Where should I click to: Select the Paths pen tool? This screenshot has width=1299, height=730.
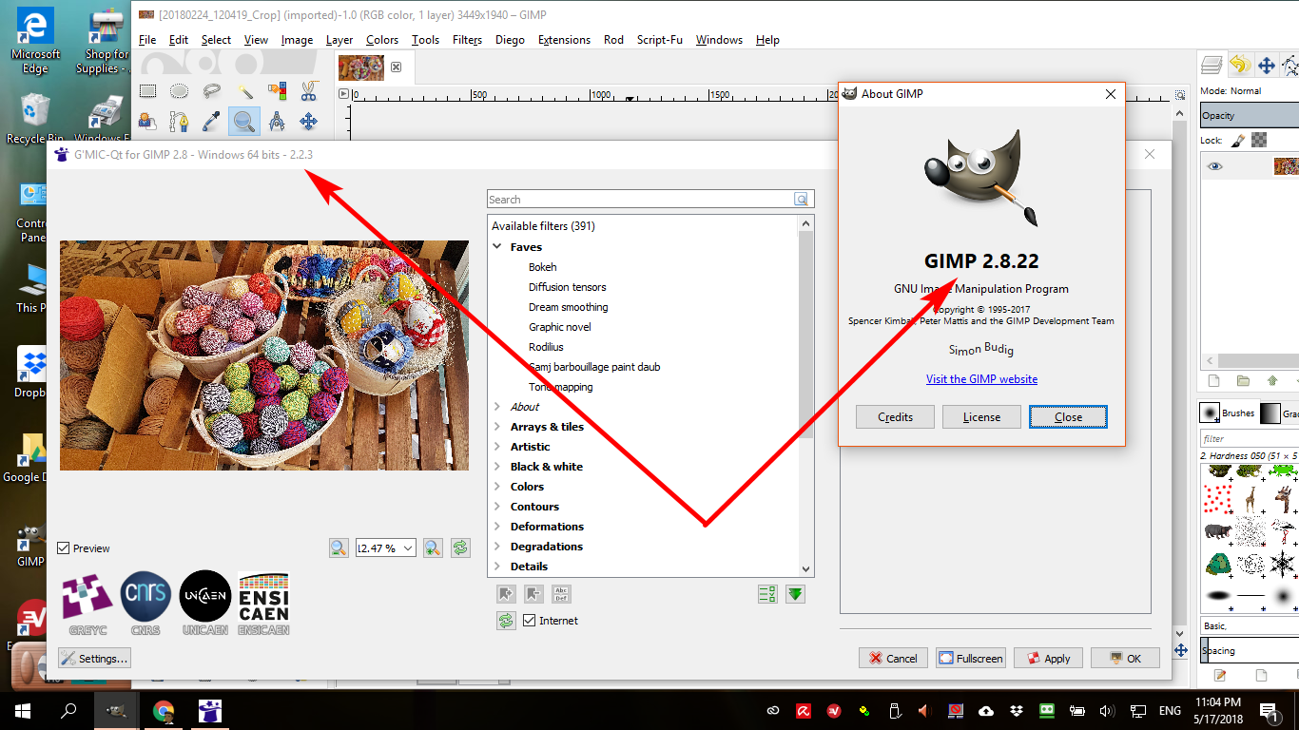(179, 122)
